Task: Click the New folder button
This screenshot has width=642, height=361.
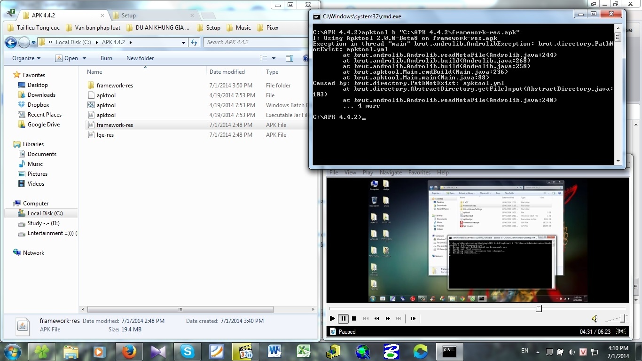Action: coord(140,58)
